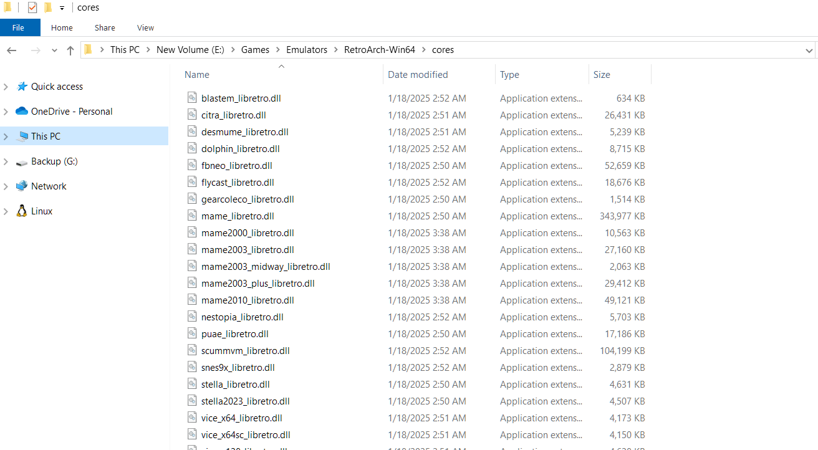The image size is (818, 450).
Task: Click the Linux penguin icon in the sidebar
Action: [x=22, y=211]
